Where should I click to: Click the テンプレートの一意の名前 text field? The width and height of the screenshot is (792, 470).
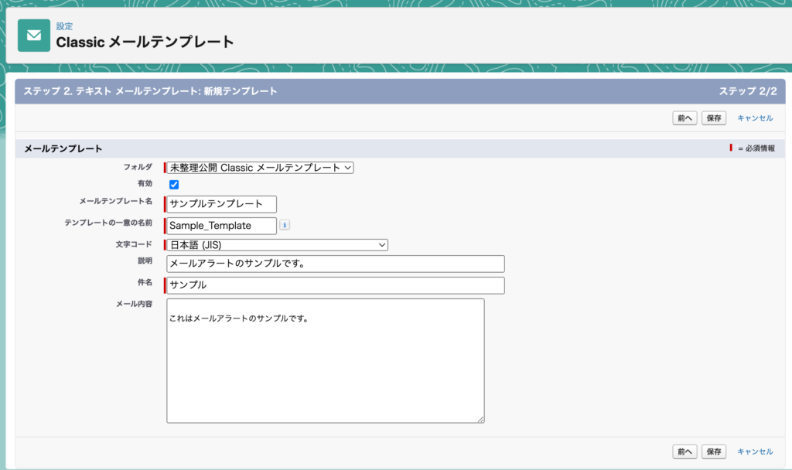[222, 225]
